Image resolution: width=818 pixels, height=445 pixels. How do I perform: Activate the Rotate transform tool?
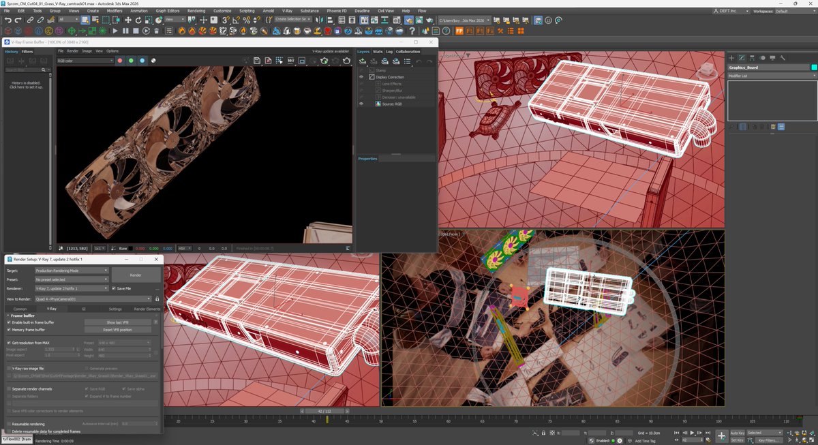138,20
